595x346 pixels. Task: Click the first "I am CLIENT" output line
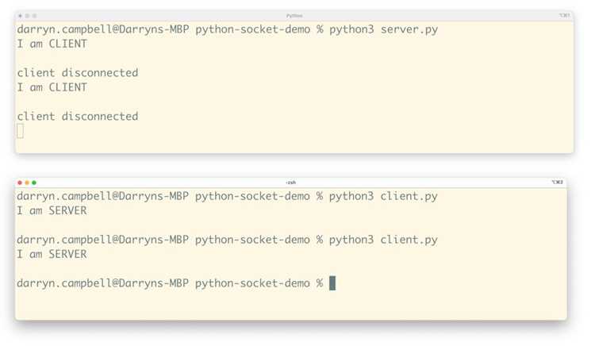(52, 44)
